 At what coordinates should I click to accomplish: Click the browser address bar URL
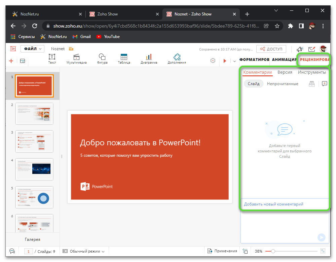coord(156,26)
